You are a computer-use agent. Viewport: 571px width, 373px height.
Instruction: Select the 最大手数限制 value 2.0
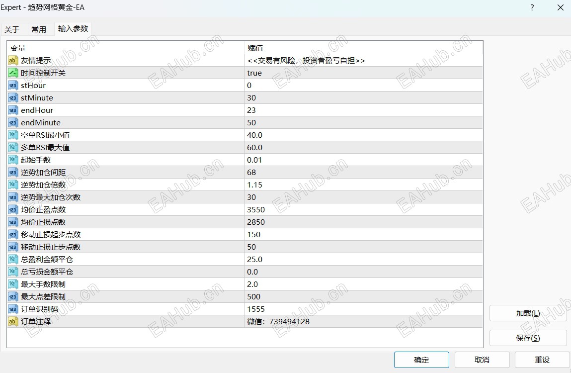[x=252, y=284]
